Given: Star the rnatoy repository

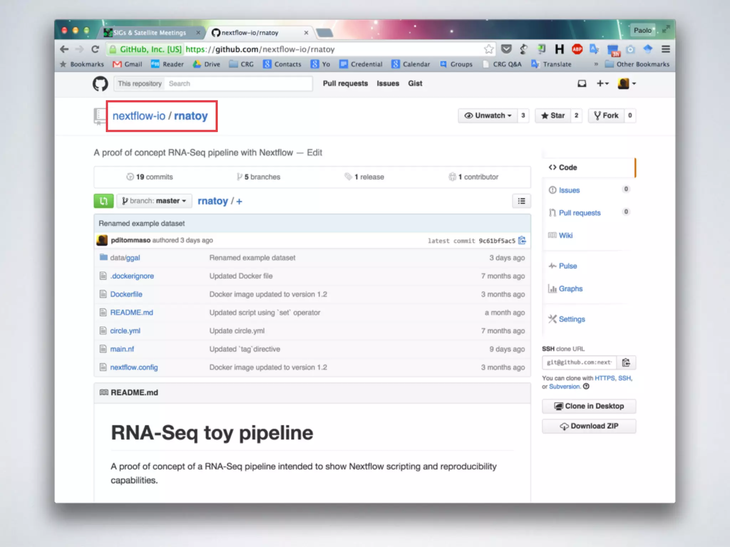Looking at the screenshot, I should pos(553,115).
